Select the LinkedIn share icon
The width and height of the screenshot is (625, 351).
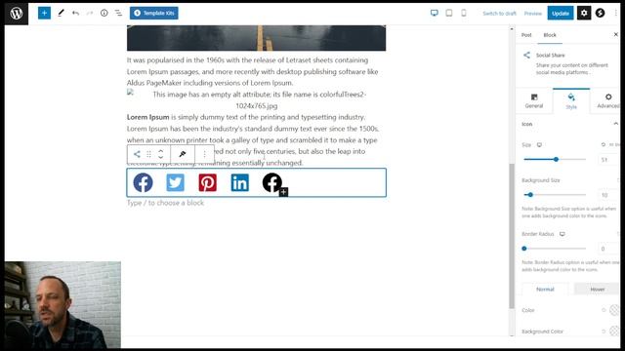(240, 182)
